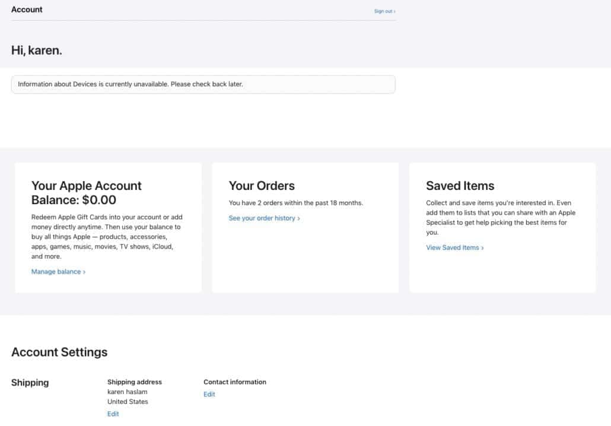Click the Redeem Apple Gift Cards description
The width and height of the screenshot is (611, 426).
[x=106, y=237]
